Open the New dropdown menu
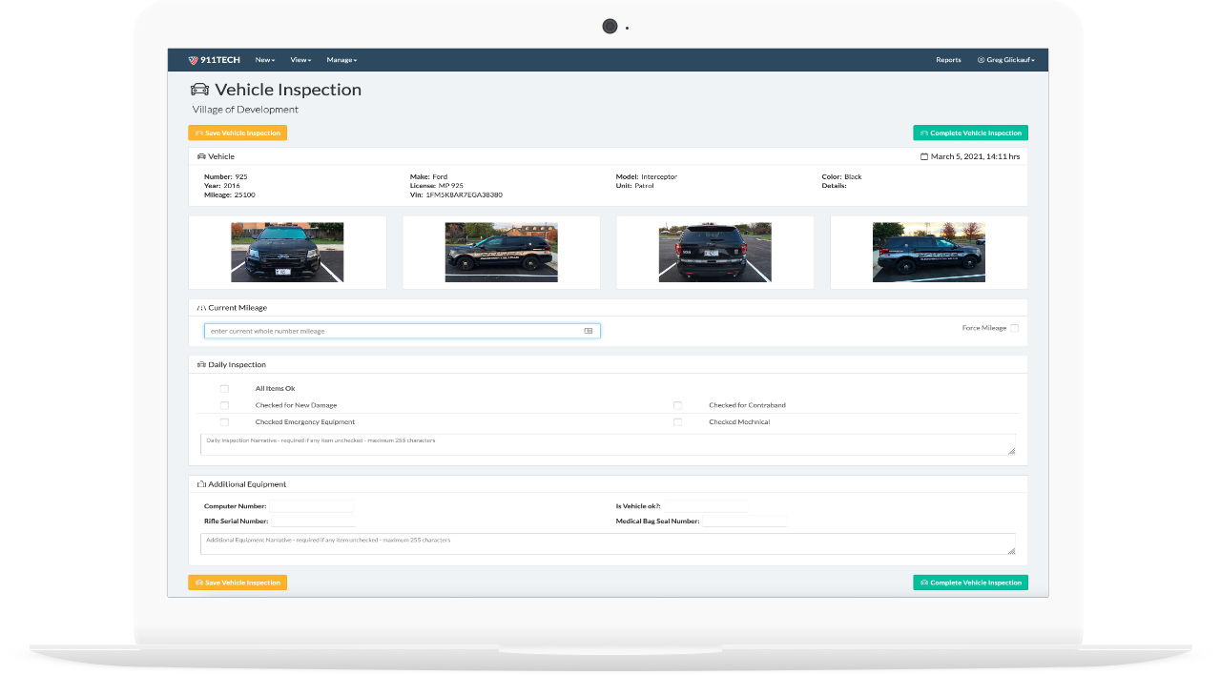The width and height of the screenshot is (1220, 675). [264, 60]
